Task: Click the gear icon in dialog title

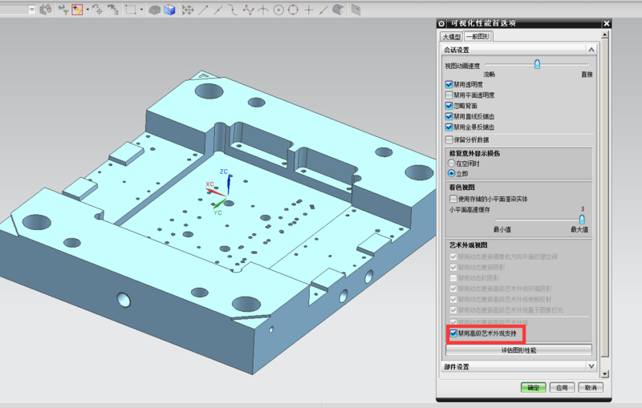Action: tap(442, 23)
